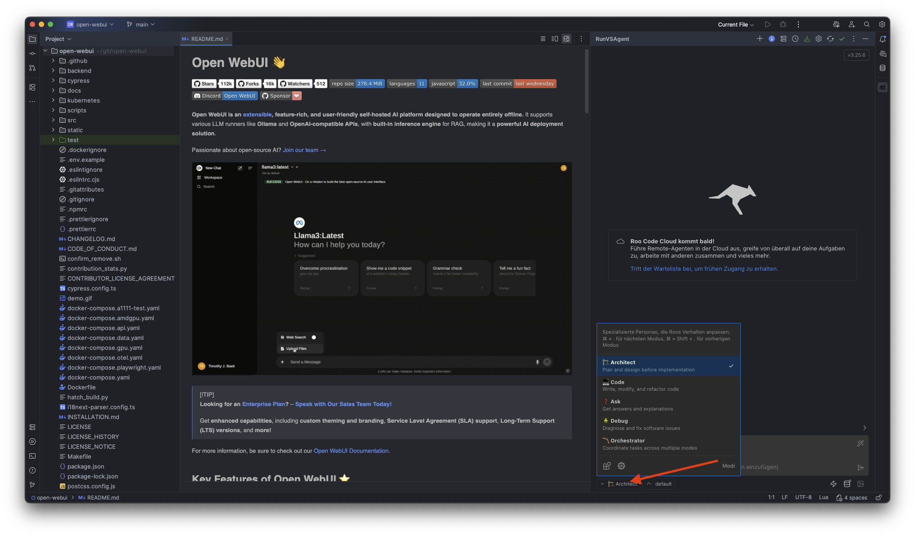Open the Pull Requests tool window icon
Viewport: 915px width, 536px height.
tap(32, 68)
